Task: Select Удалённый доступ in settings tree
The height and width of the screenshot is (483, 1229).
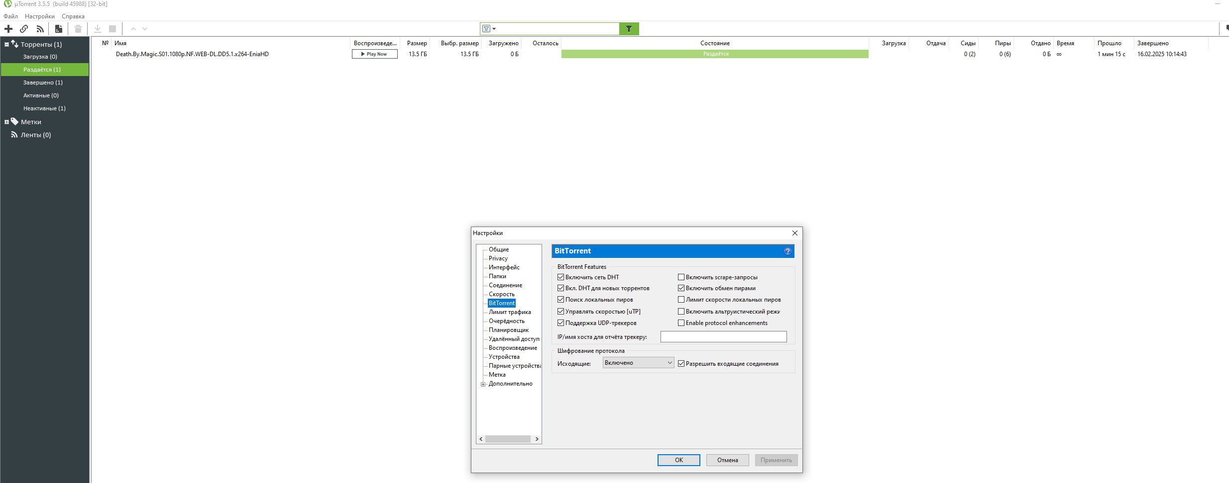Action: (x=514, y=339)
